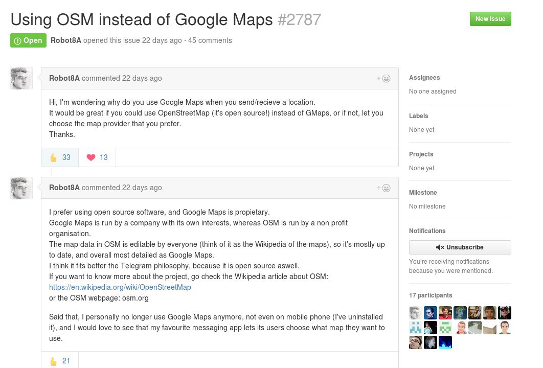This screenshot has height=368, width=543.
Task: Click the 'Thanks.' line in first comment
Action: pos(62,134)
